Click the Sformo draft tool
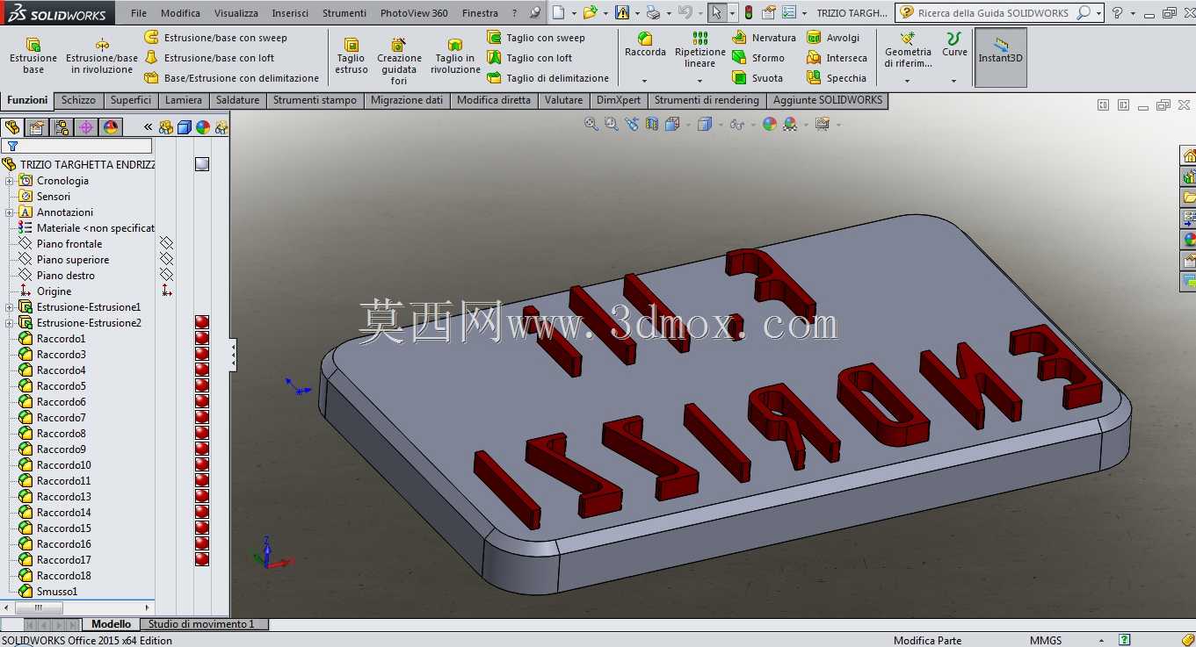1196x647 pixels. [758, 58]
